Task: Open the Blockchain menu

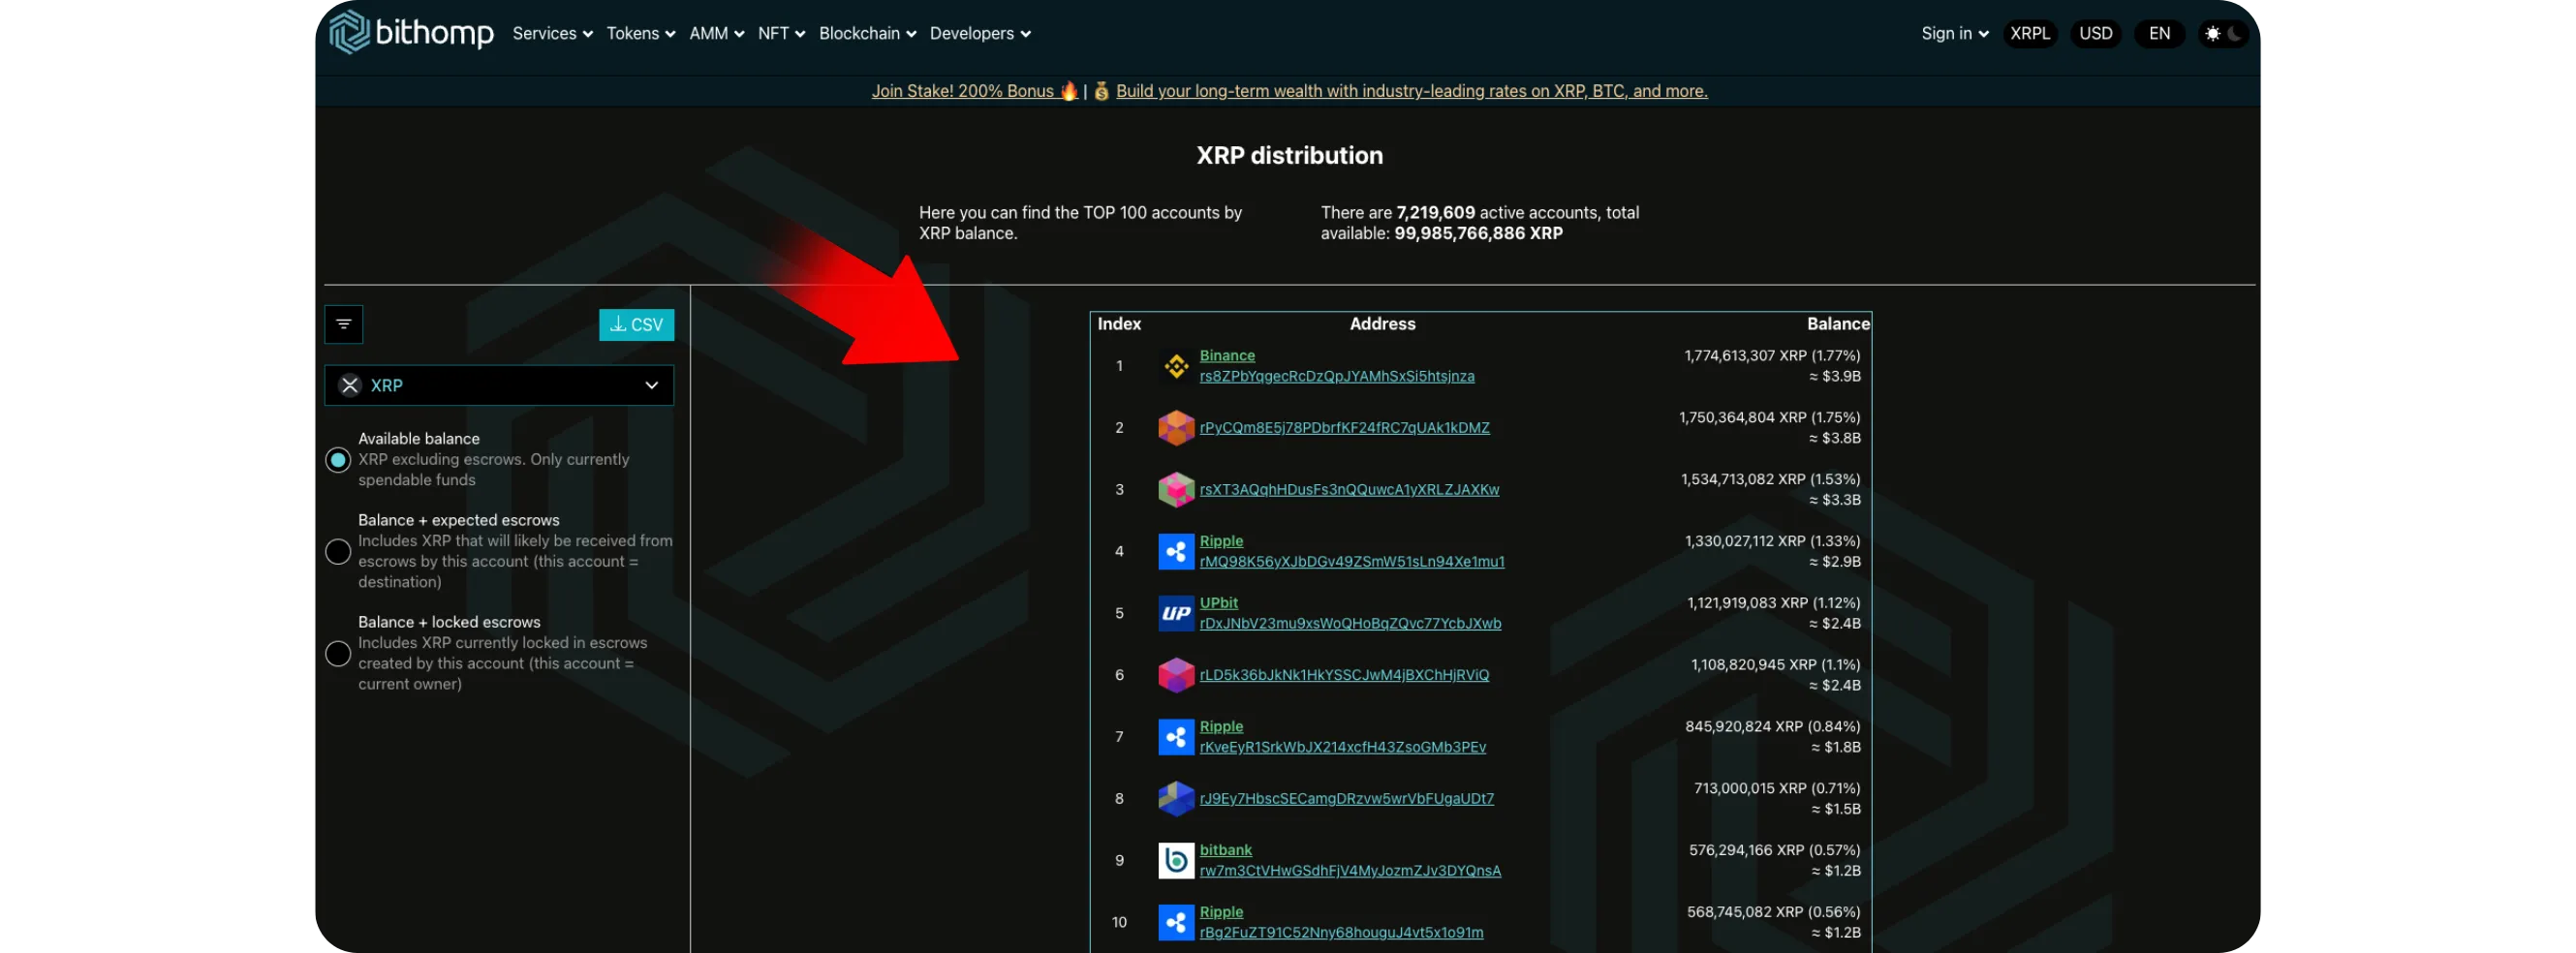Action: pos(867,33)
